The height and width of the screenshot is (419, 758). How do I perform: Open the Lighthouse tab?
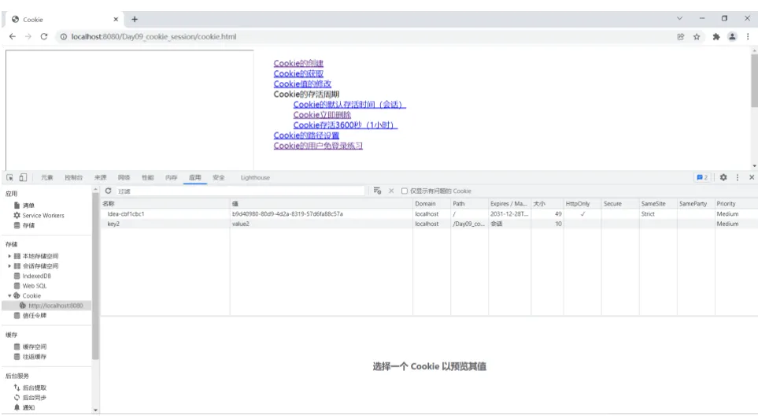click(255, 177)
